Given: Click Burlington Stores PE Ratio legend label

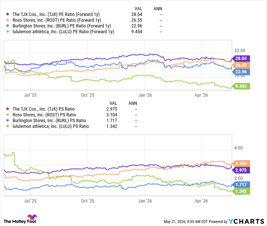Looking at the screenshot, I should (62, 26).
